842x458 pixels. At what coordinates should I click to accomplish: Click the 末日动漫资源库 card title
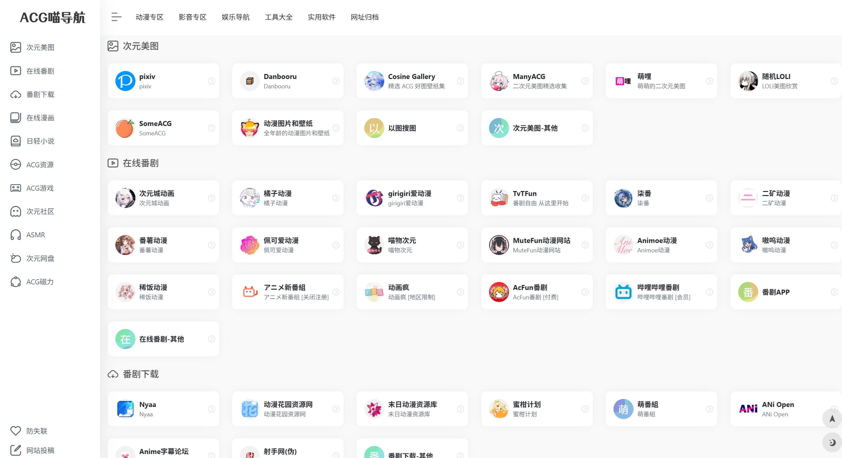click(412, 404)
